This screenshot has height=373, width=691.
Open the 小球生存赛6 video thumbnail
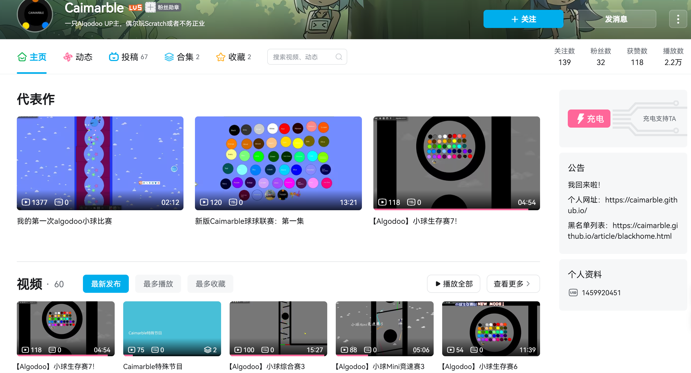(x=491, y=329)
